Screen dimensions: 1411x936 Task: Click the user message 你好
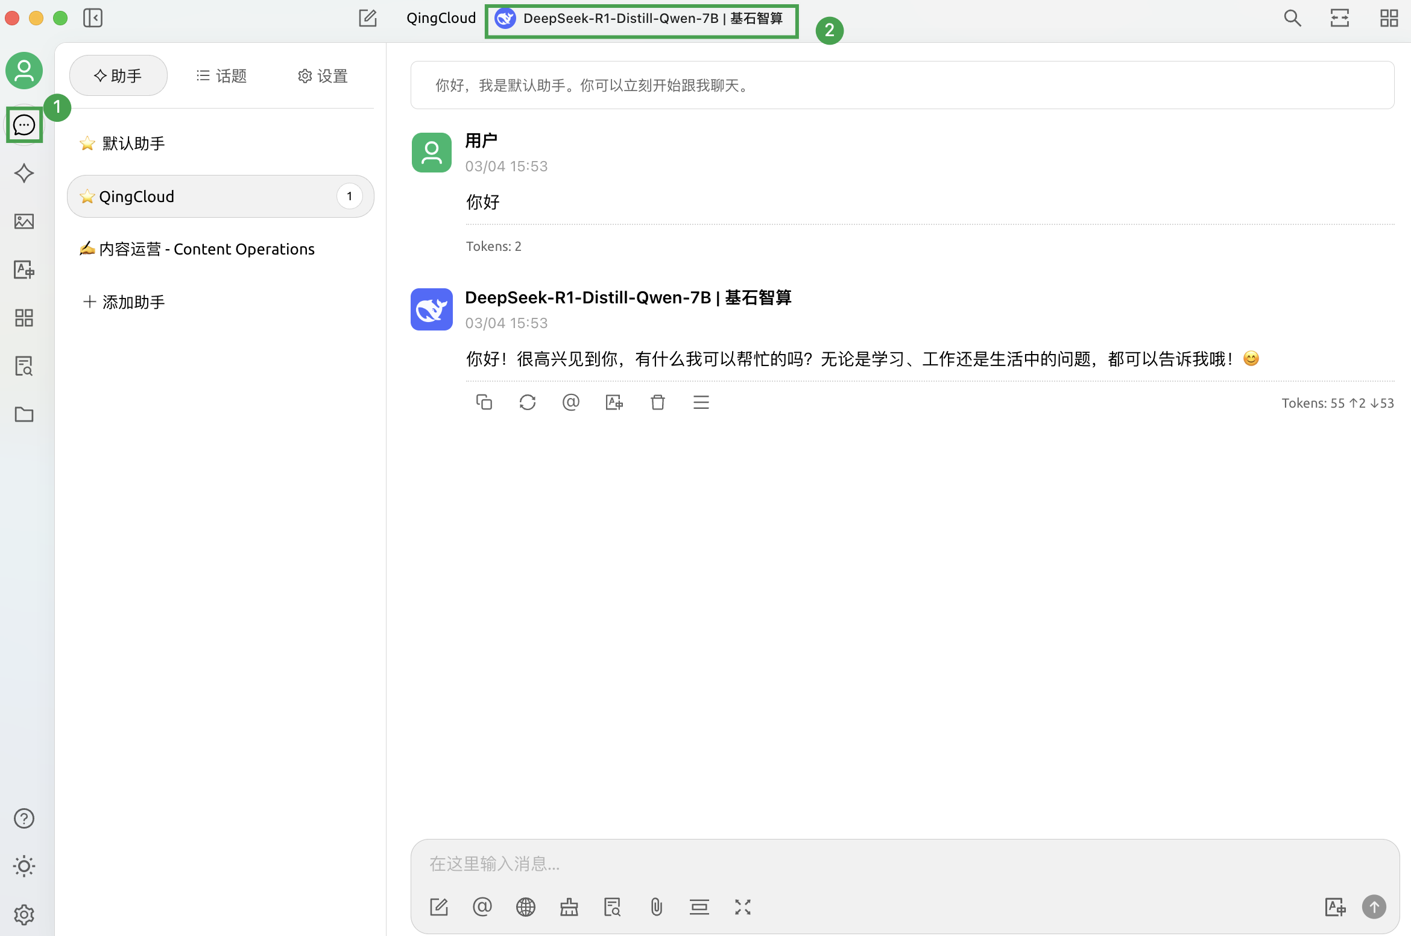tap(483, 202)
